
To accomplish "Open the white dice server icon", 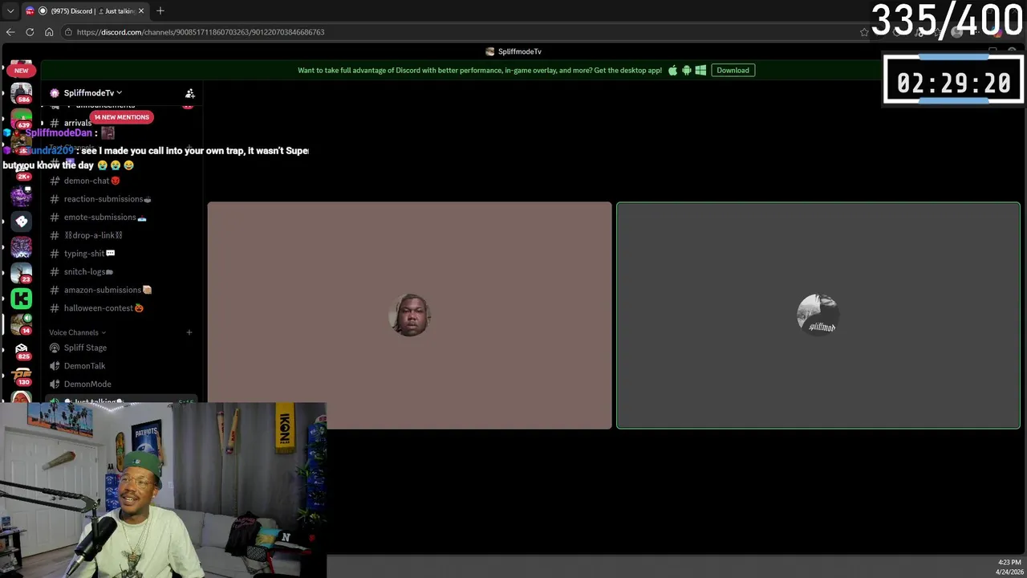I will pyautogui.click(x=21, y=221).
